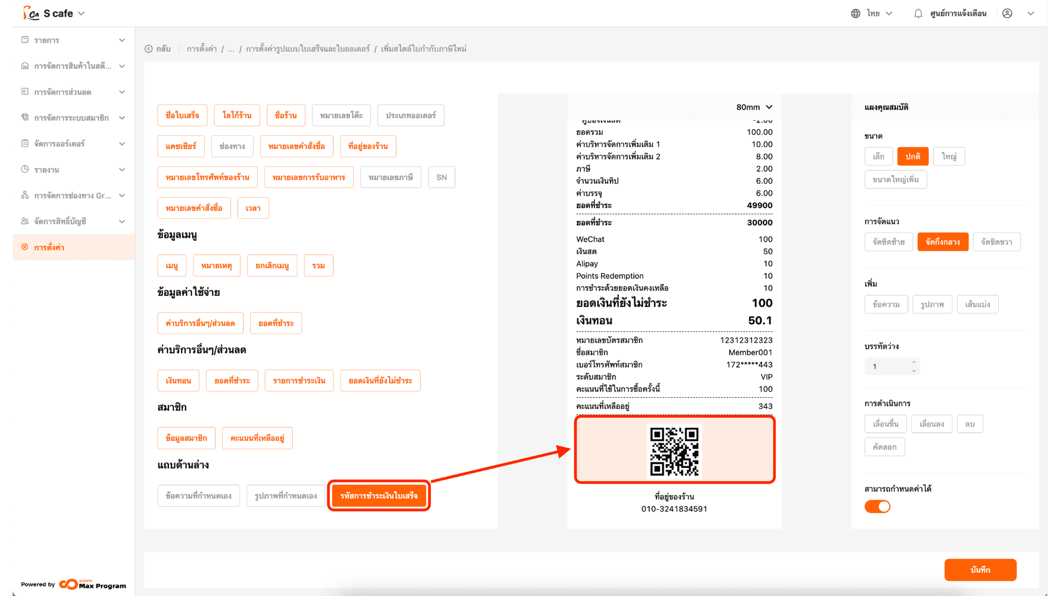The width and height of the screenshot is (1060, 596).
Task: Click the บันทึก save button
Action: click(x=980, y=570)
